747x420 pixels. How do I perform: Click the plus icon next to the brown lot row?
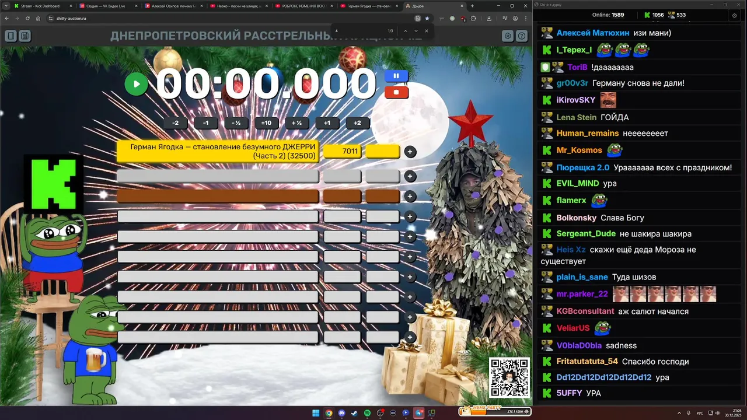pyautogui.click(x=410, y=197)
